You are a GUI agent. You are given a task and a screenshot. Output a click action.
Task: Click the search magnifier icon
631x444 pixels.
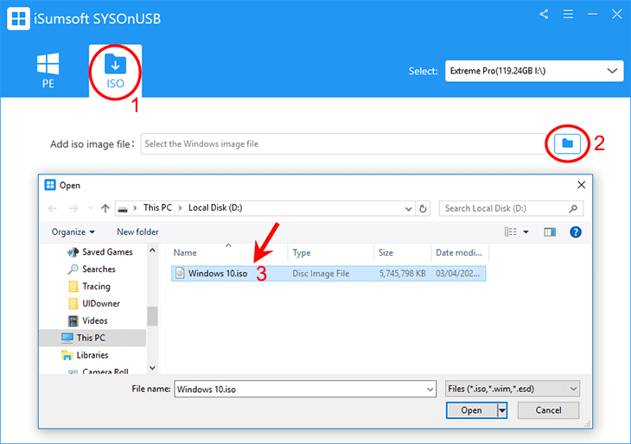coord(573,208)
